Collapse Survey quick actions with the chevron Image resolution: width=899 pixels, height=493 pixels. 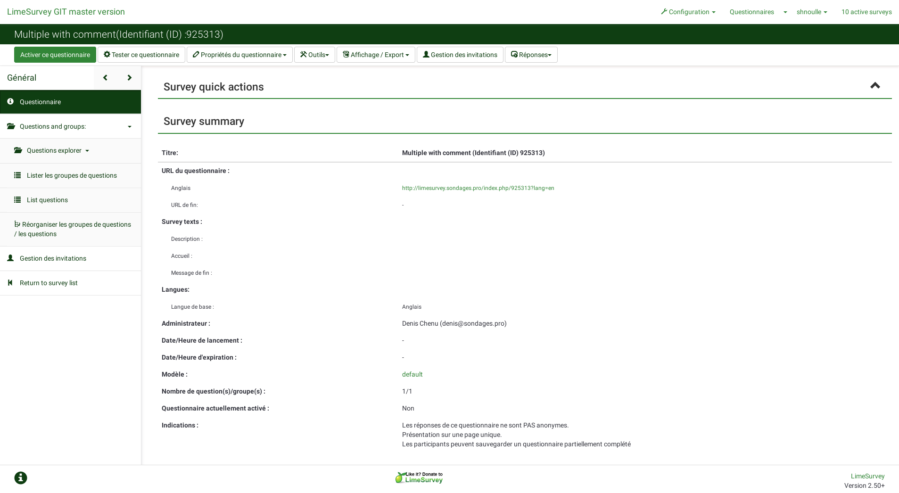point(875,86)
